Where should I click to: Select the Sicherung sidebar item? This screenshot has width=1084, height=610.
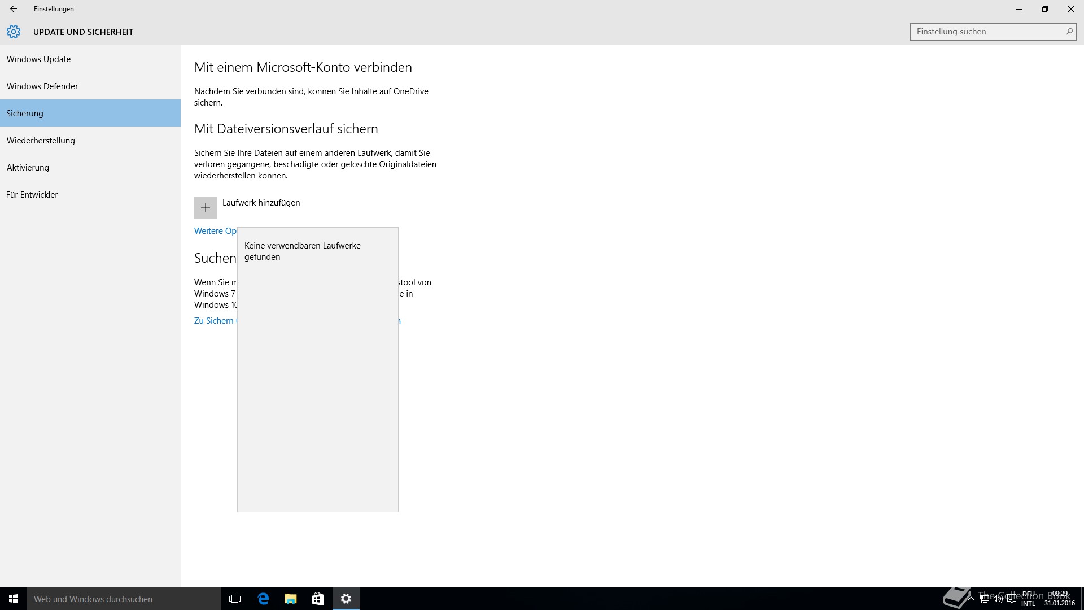coord(90,113)
